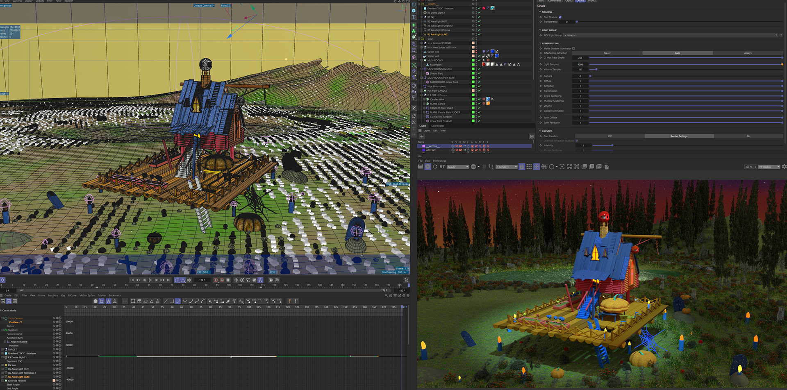Viewport: 787px width, 390px height.
Task: Select the Step interpolation tangent icon
Action: pyautogui.click(x=172, y=301)
